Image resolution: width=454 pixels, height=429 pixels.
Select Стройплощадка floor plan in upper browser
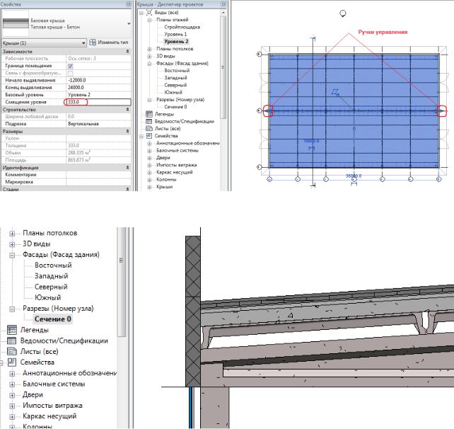click(182, 27)
